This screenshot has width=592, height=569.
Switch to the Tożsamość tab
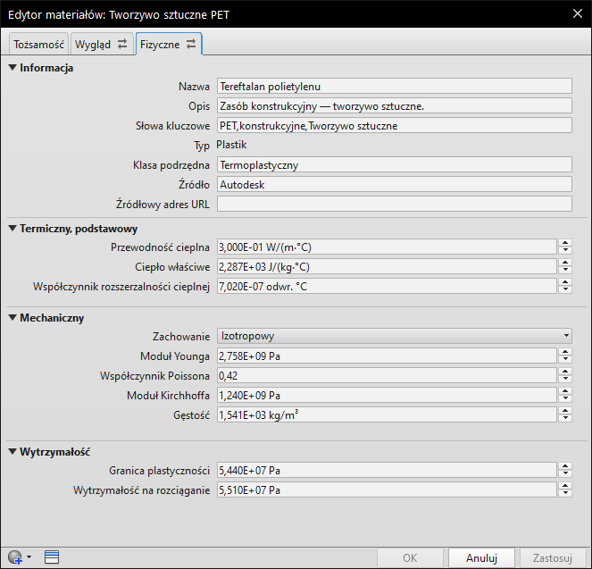(x=38, y=45)
